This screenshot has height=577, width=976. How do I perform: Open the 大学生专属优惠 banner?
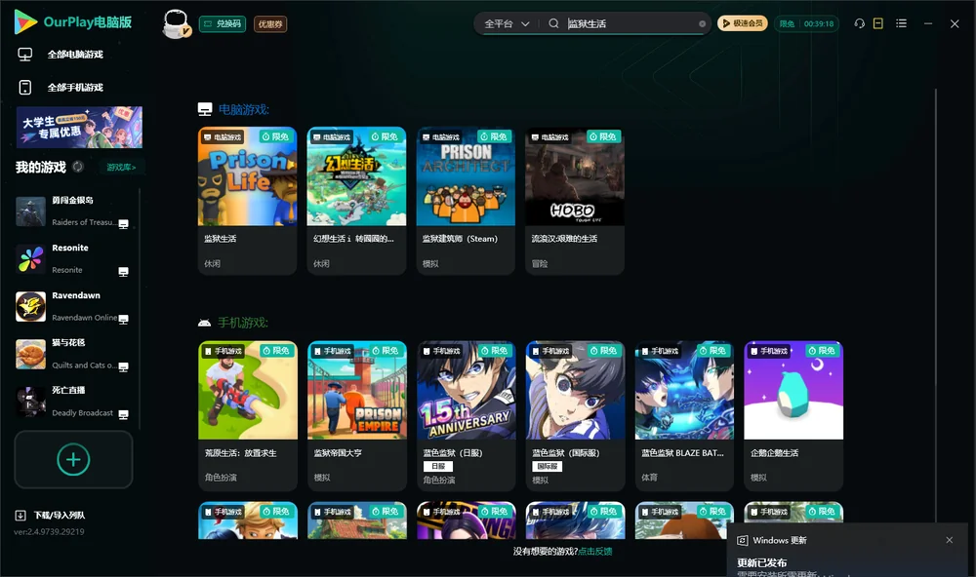(79, 127)
